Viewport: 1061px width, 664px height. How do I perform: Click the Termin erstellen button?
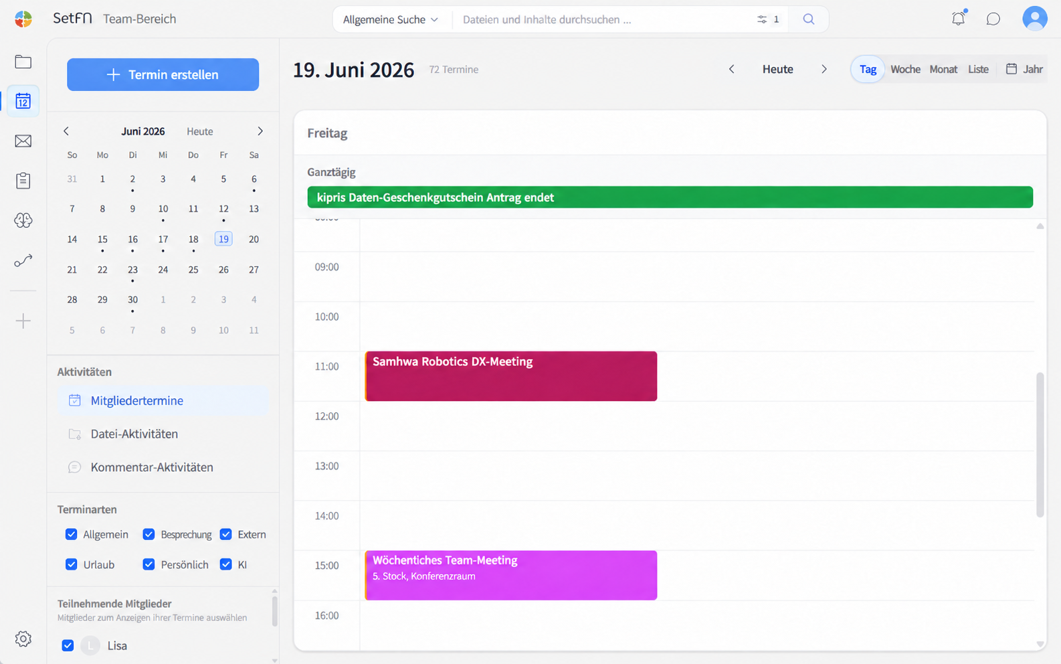coord(163,74)
